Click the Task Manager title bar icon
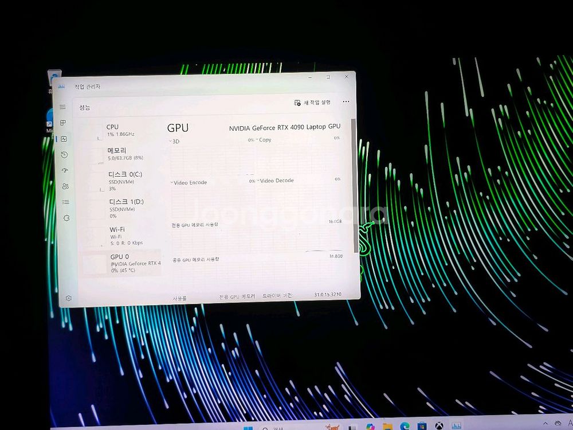The height and width of the screenshot is (430, 573). tap(61, 87)
